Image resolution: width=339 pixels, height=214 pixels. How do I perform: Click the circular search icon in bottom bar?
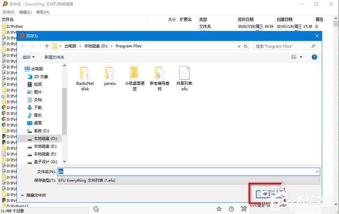96,209
